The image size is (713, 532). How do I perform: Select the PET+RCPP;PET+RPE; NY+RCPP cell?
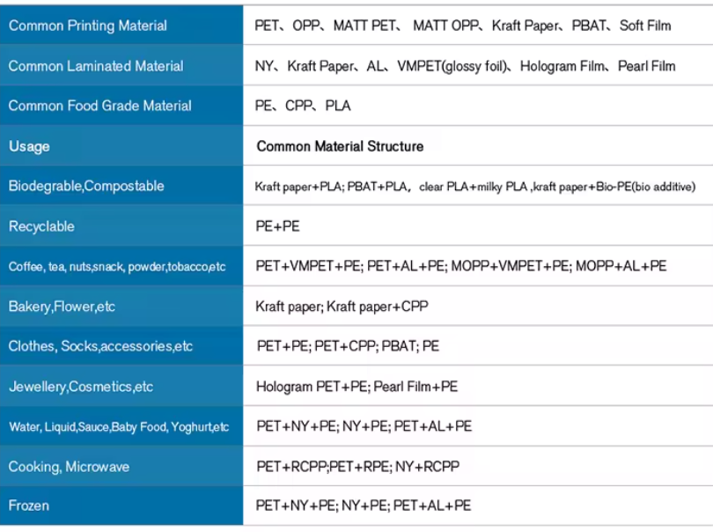point(357,467)
